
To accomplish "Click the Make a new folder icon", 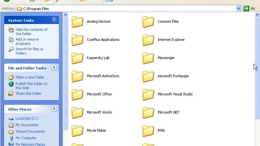I will coord(11,77).
